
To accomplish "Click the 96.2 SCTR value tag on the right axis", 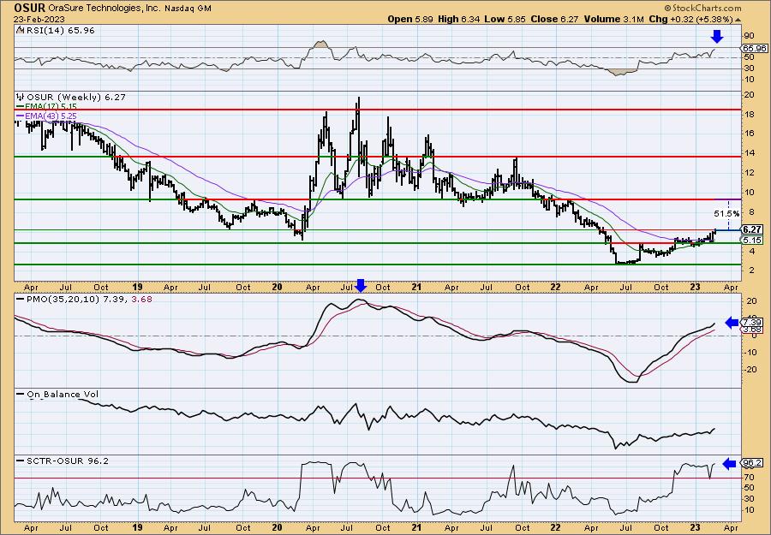I will pos(752,463).
